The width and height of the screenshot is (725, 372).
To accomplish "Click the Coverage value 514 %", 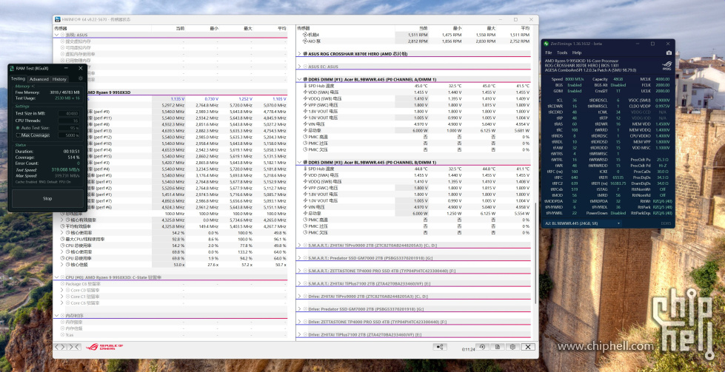I will coord(73,158).
